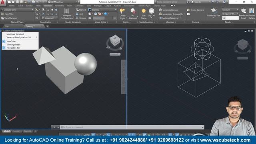
Task: Click the Create Light bulb icon
Action: point(122,11)
